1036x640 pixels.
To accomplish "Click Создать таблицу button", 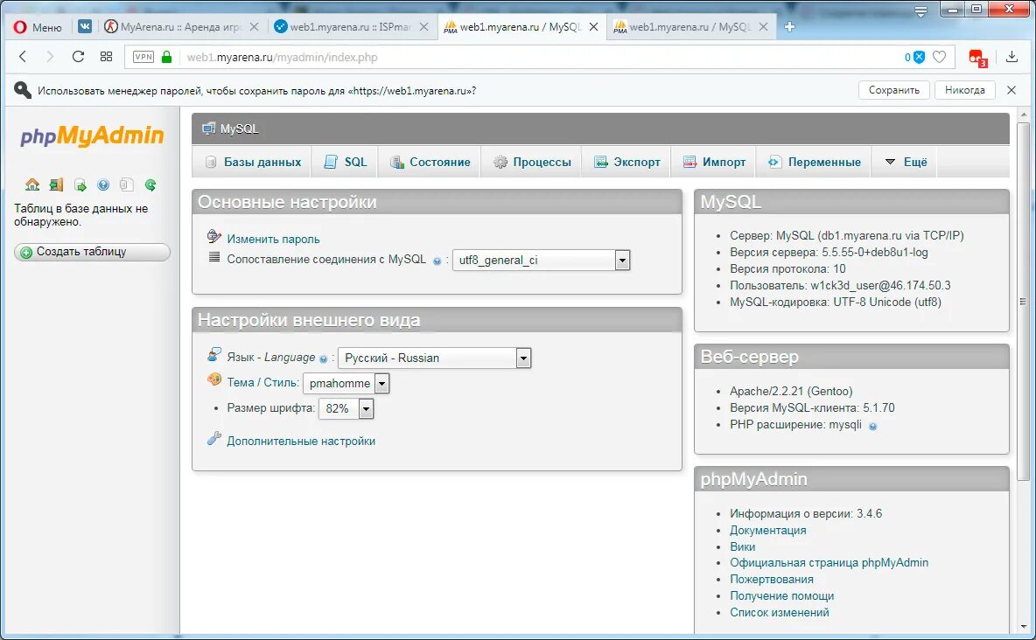I will 92,252.
